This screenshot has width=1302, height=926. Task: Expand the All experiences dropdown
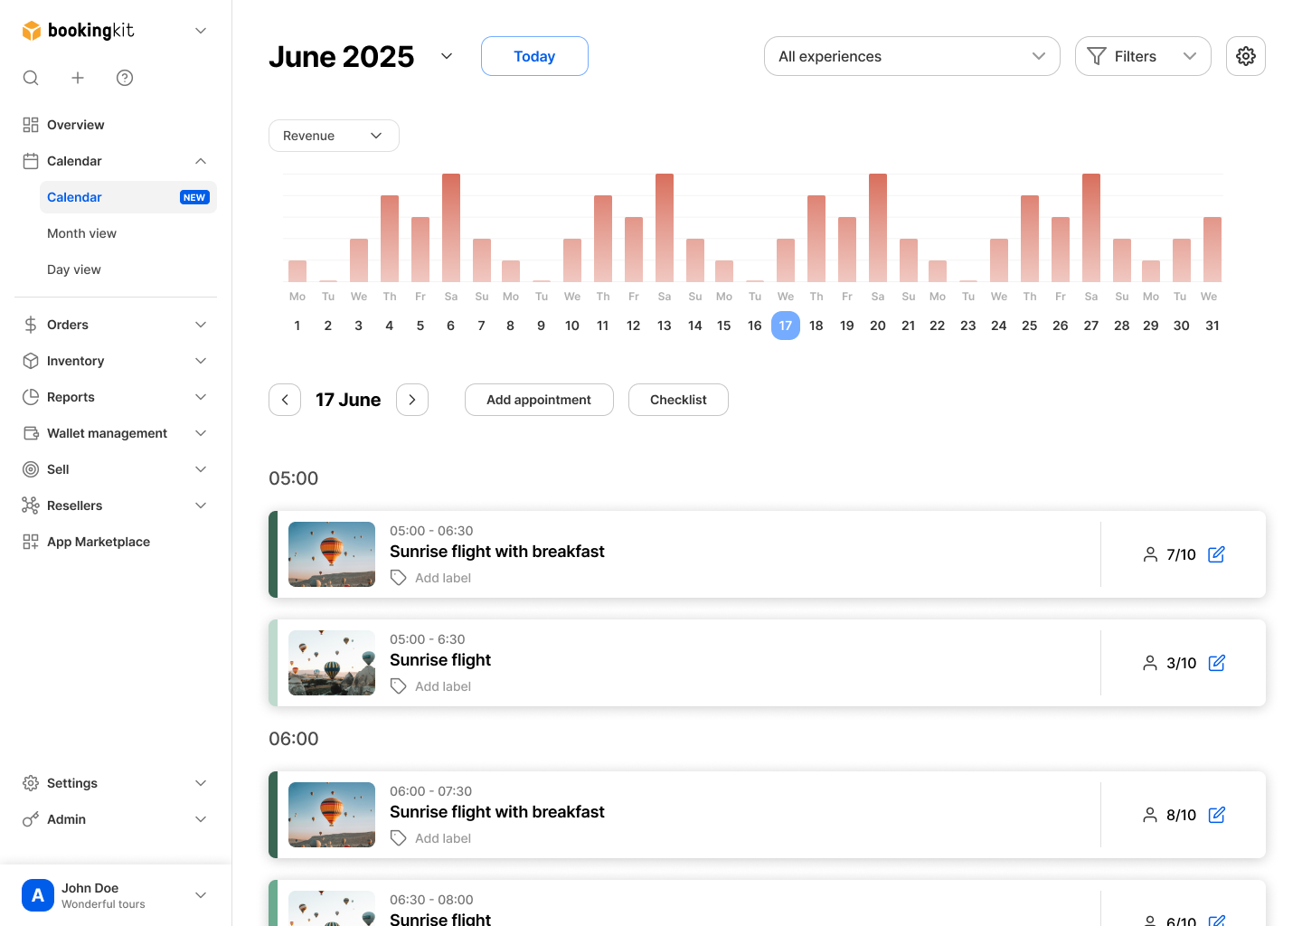[x=911, y=56]
